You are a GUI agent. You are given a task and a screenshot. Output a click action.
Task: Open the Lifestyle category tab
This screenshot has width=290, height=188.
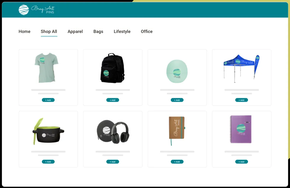click(x=122, y=31)
